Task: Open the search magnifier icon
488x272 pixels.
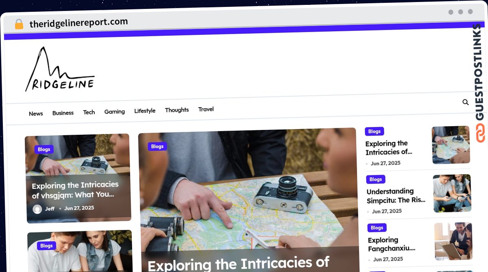Action: (466, 102)
